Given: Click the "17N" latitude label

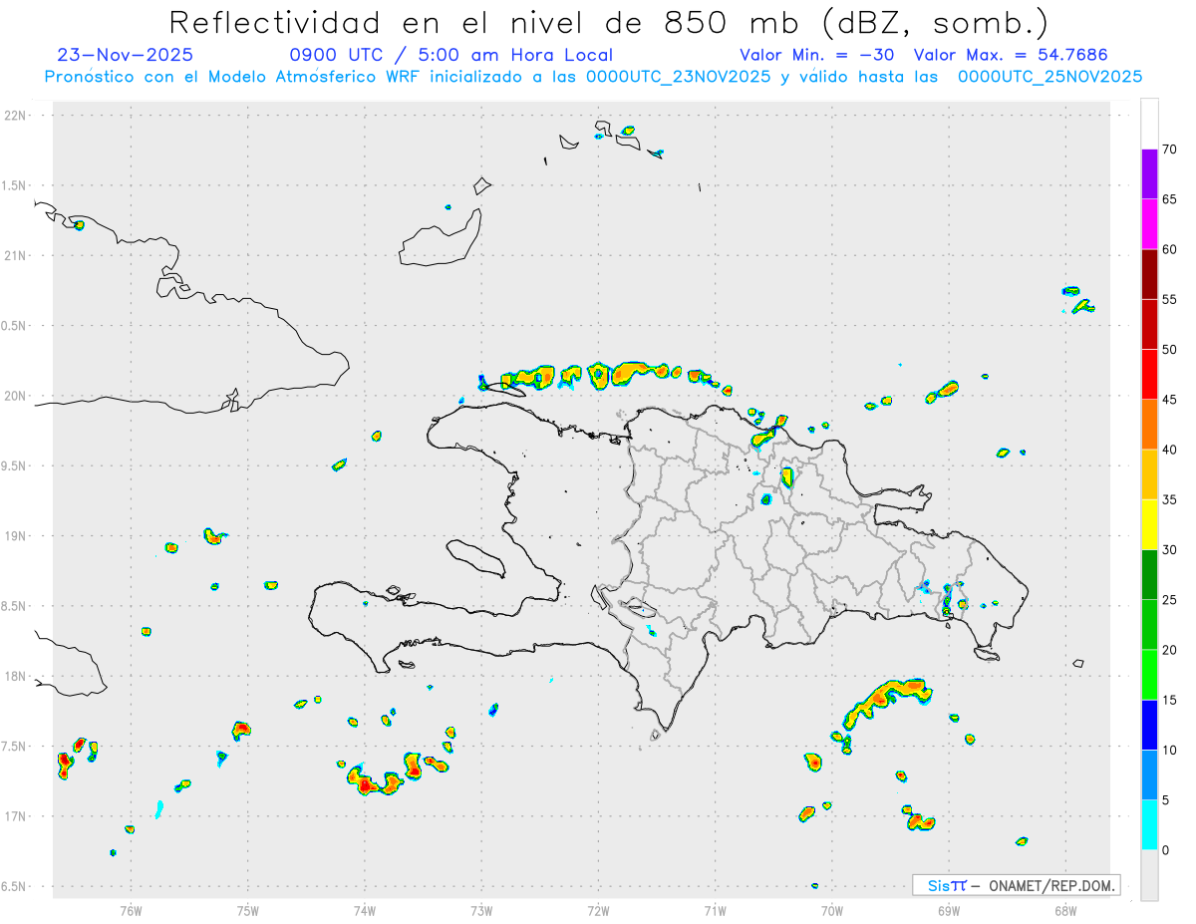Looking at the screenshot, I should pos(17,816).
